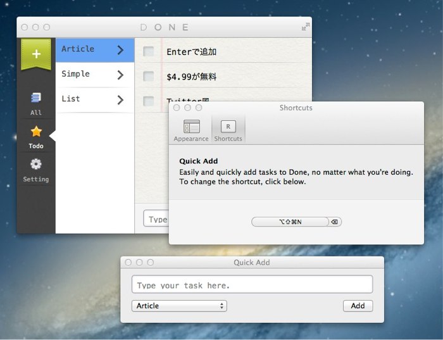Clear the shortcut with the delete icon
The height and width of the screenshot is (340, 443).
click(335, 222)
